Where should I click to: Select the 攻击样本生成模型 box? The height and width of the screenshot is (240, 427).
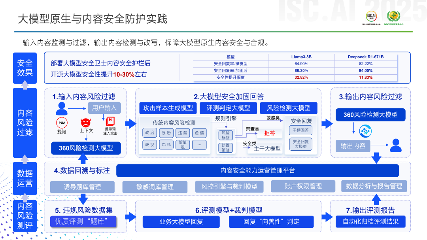(168, 108)
